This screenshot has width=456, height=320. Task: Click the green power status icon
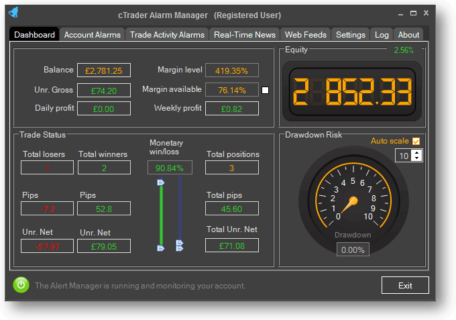coord(21,285)
